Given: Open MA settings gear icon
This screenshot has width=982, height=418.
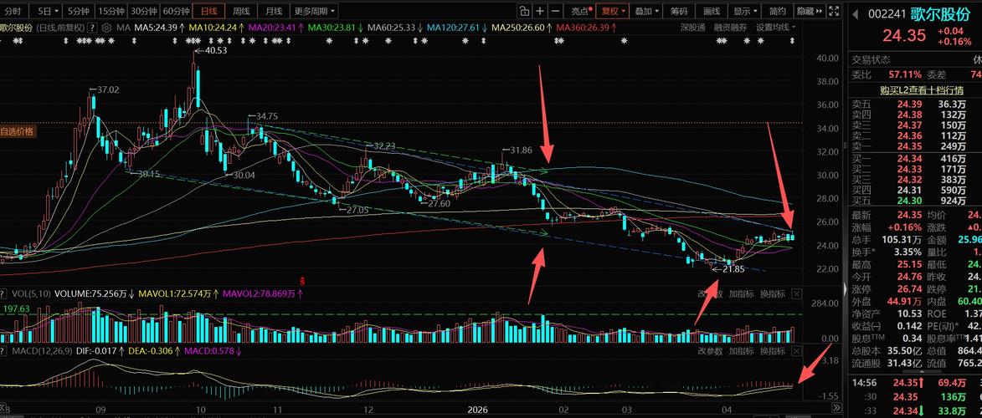Looking at the screenshot, I should coord(107,28).
